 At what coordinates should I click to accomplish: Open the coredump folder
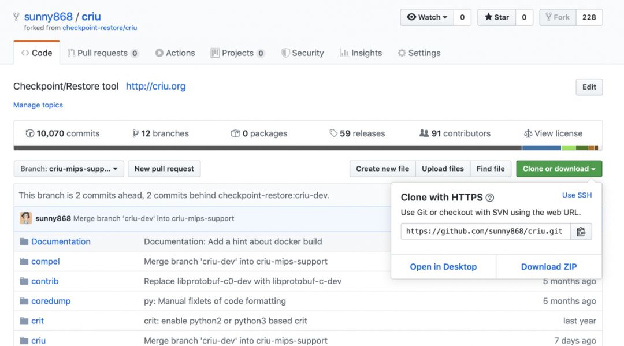[51, 301]
